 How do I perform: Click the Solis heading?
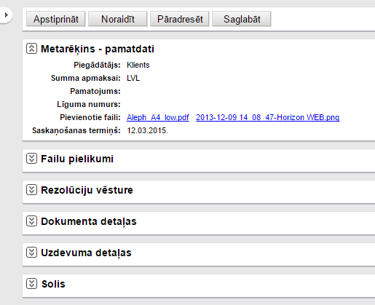(53, 284)
